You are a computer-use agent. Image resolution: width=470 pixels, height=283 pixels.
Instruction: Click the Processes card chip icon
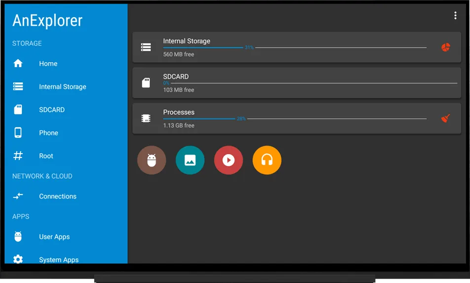tap(146, 119)
